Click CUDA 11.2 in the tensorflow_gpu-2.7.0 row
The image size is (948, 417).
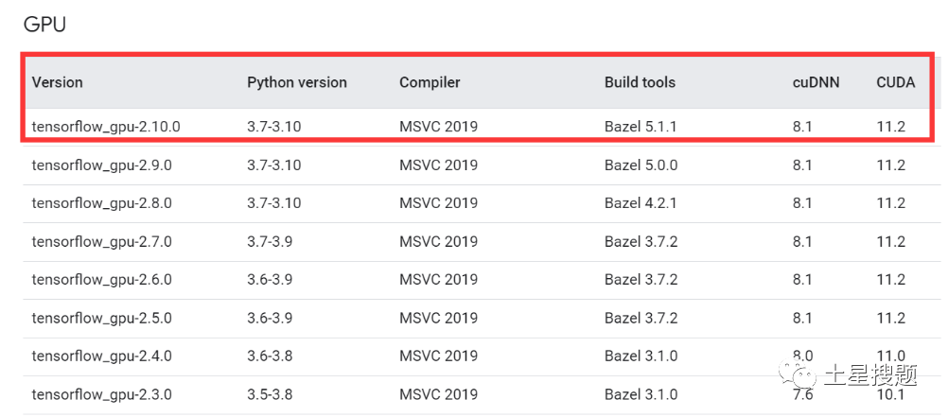[890, 242]
